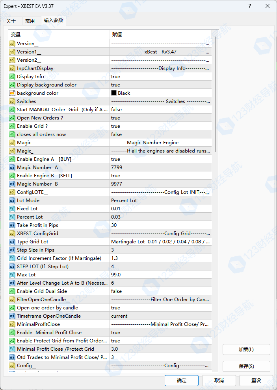Click the boolean icon beside Enable Grid Dual Side
Viewport: 277px width, 390px height.
pyautogui.click(x=12, y=291)
